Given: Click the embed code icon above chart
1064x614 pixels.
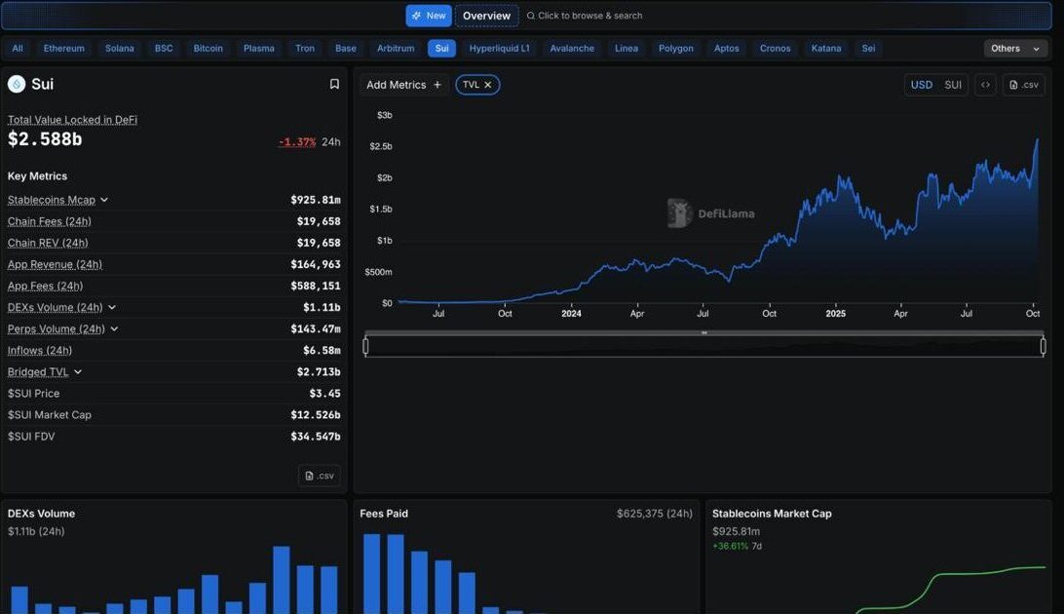Looking at the screenshot, I should (985, 85).
